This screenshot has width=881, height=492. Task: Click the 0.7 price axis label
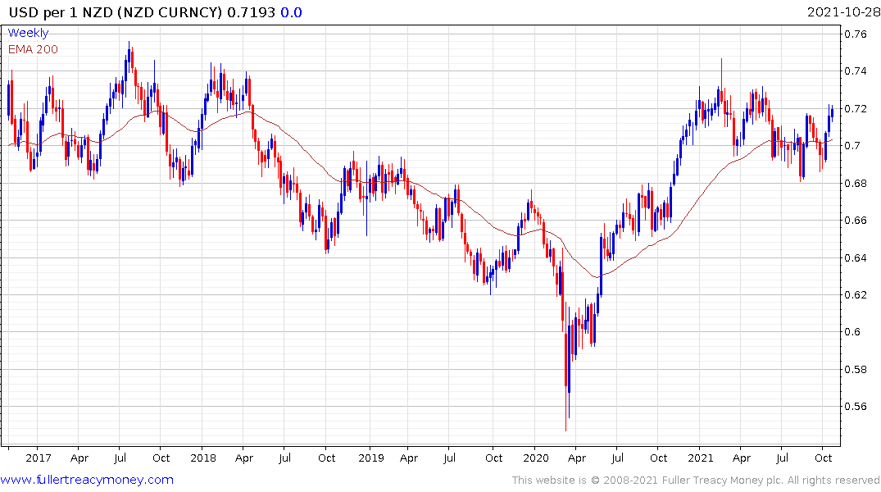(x=852, y=146)
